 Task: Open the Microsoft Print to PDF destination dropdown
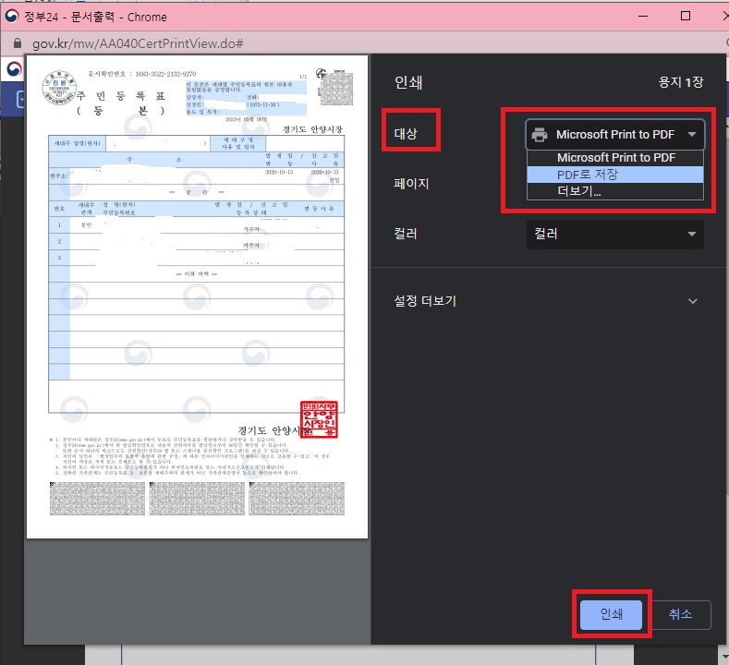click(614, 134)
